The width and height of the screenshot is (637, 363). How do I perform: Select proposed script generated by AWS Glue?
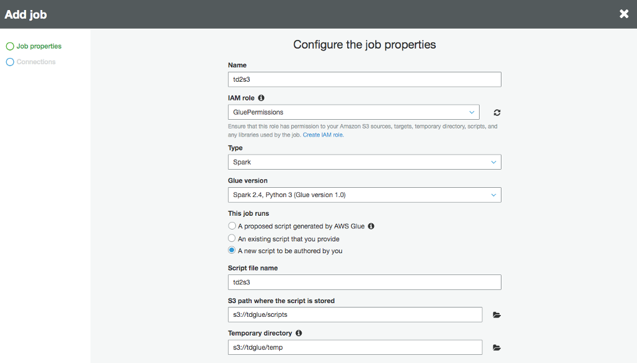[232, 226]
